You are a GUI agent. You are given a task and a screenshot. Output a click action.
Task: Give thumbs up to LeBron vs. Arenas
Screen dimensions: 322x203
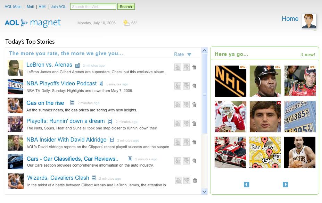click(178, 67)
